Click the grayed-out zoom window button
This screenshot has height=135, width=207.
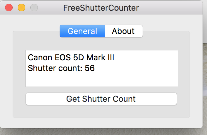[34, 8]
